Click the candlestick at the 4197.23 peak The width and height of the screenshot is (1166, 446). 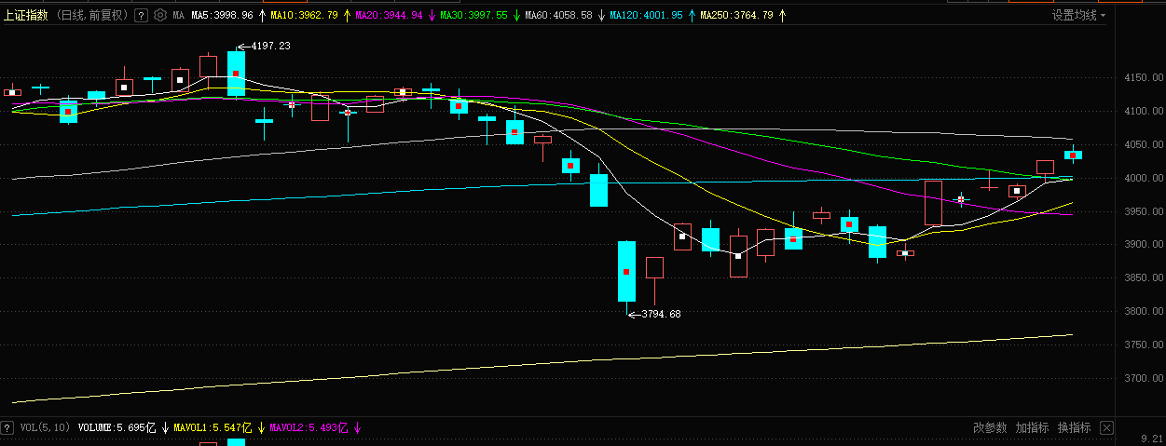tap(236, 74)
